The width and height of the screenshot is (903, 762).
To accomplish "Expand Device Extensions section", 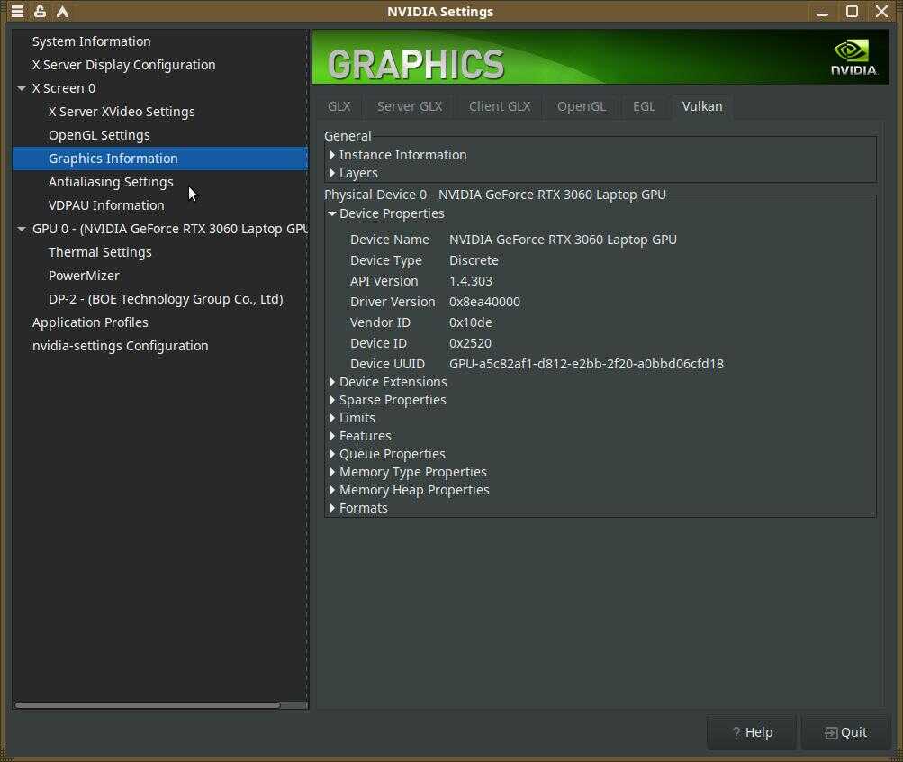I will (x=332, y=382).
